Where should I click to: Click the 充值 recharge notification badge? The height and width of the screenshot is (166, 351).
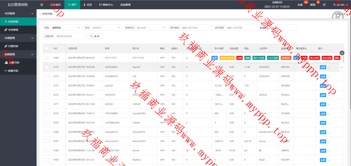(306, 2)
